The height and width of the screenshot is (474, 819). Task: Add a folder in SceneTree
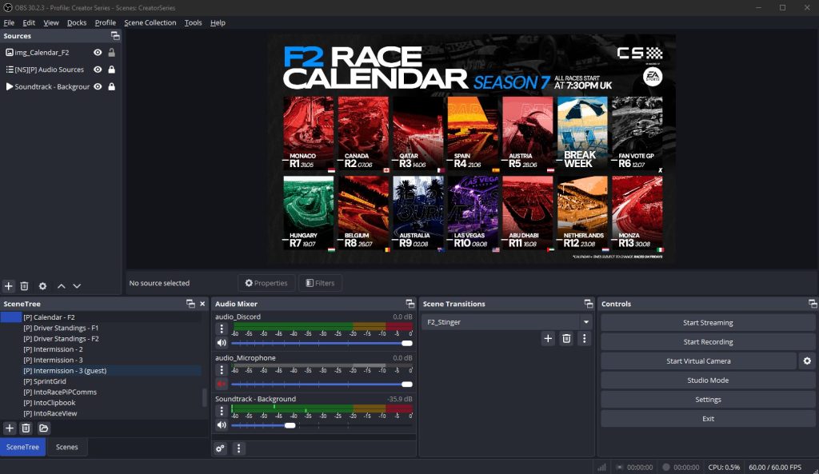pos(43,428)
